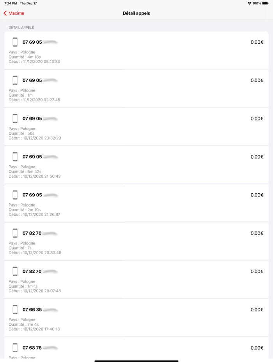The image size is (273, 364).
Task: Open the Maxime back navigation link
Action: [x=16, y=13]
